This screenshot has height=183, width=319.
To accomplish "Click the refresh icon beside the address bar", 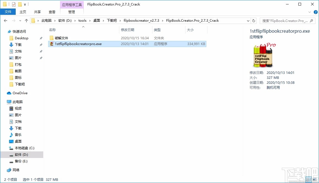I will click(254, 21).
